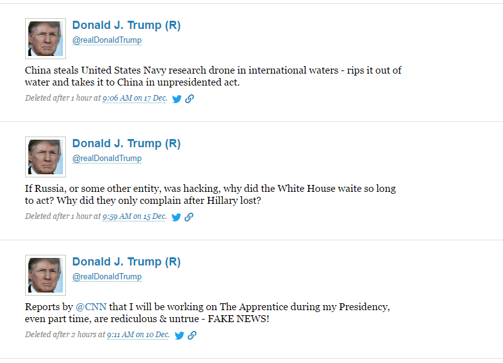Viewport: 503px width, 363px height.
Task: Click the Twitter bird icon beside 9:59 AM on 15 Dec
Action: click(176, 217)
